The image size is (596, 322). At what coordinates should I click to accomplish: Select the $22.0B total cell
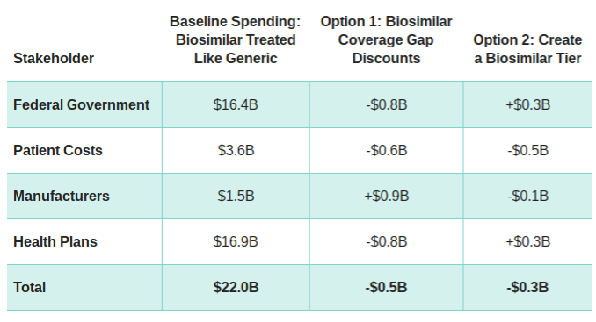point(236,287)
